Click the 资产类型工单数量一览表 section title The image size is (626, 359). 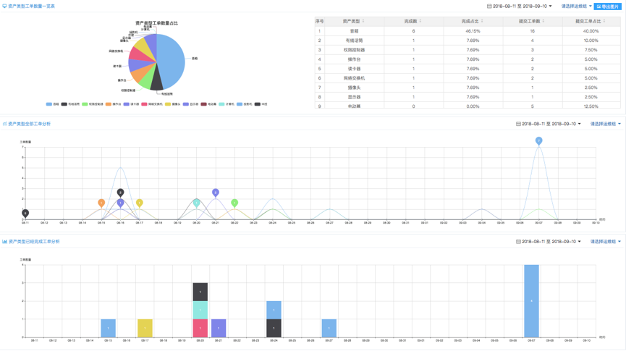[31, 6]
